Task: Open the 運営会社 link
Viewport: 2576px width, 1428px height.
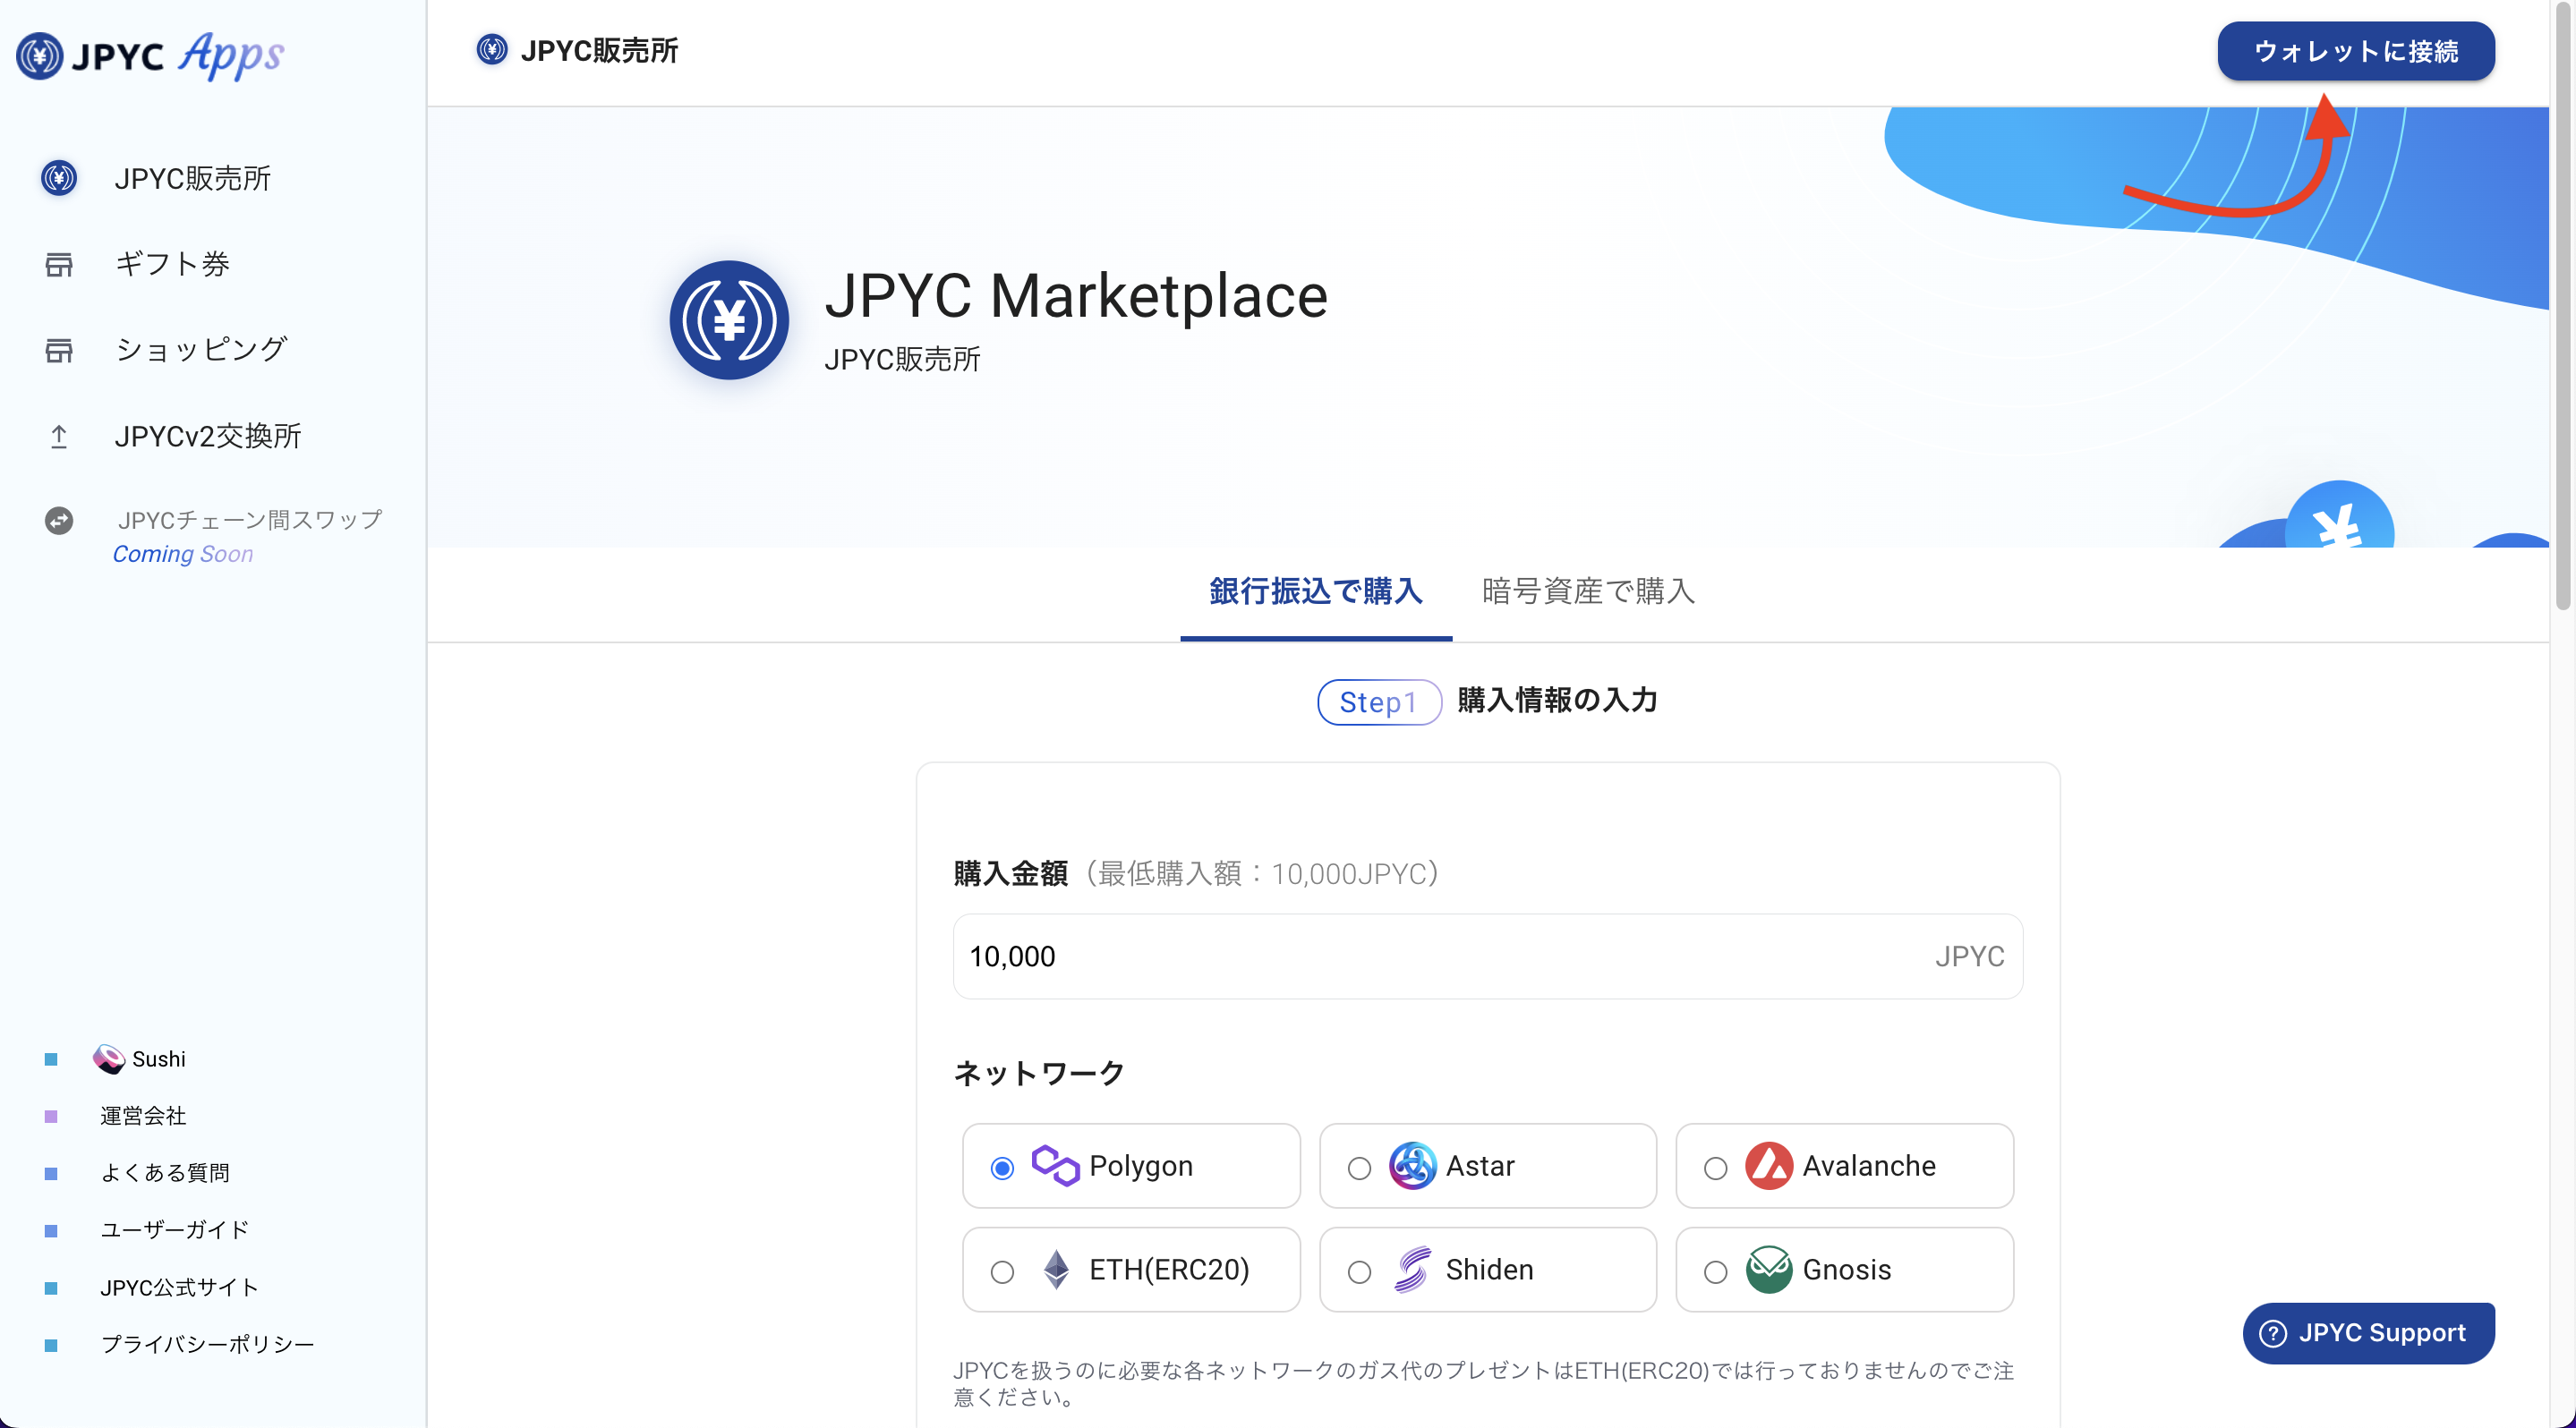Action: tap(143, 1117)
